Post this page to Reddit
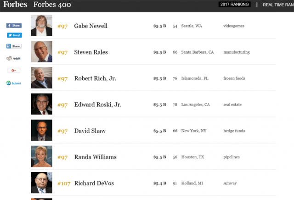 14,58
